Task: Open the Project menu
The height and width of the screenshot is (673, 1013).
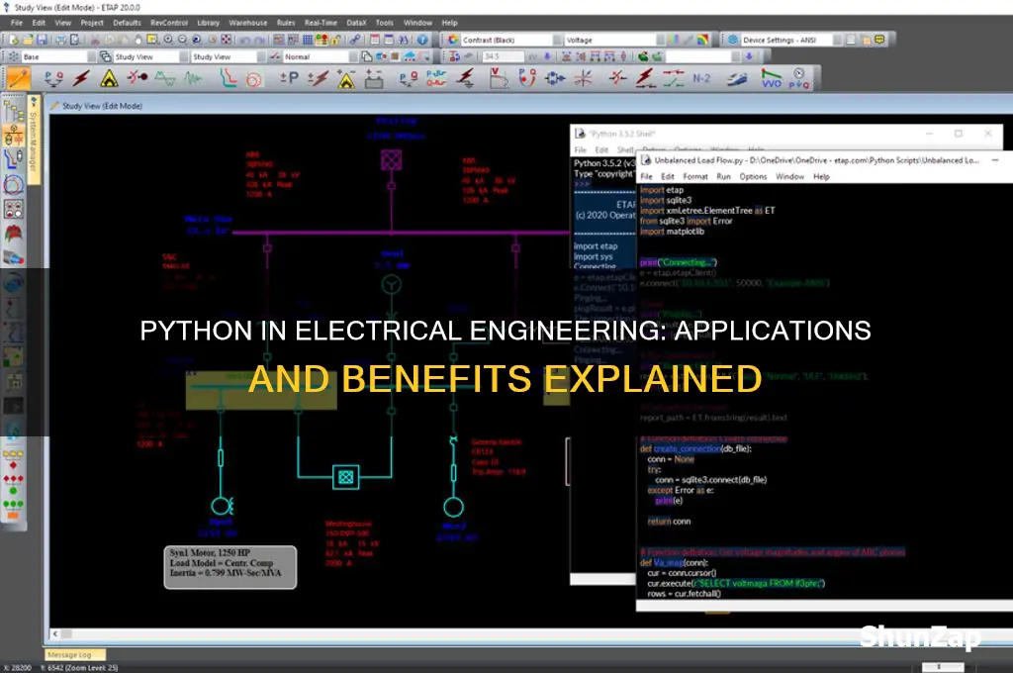Action: point(92,23)
